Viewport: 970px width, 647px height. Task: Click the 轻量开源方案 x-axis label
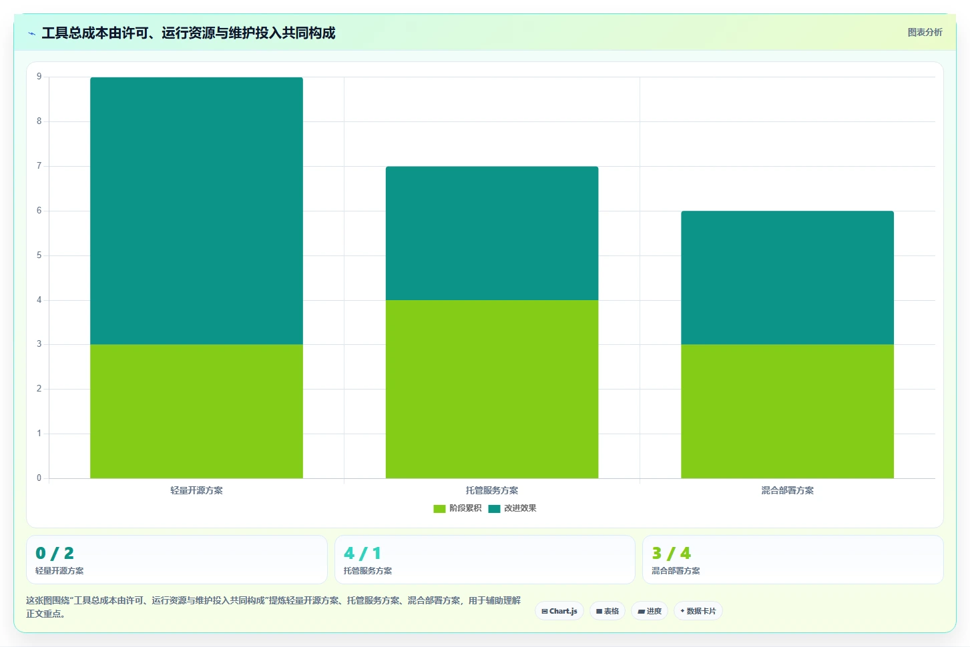pos(196,490)
